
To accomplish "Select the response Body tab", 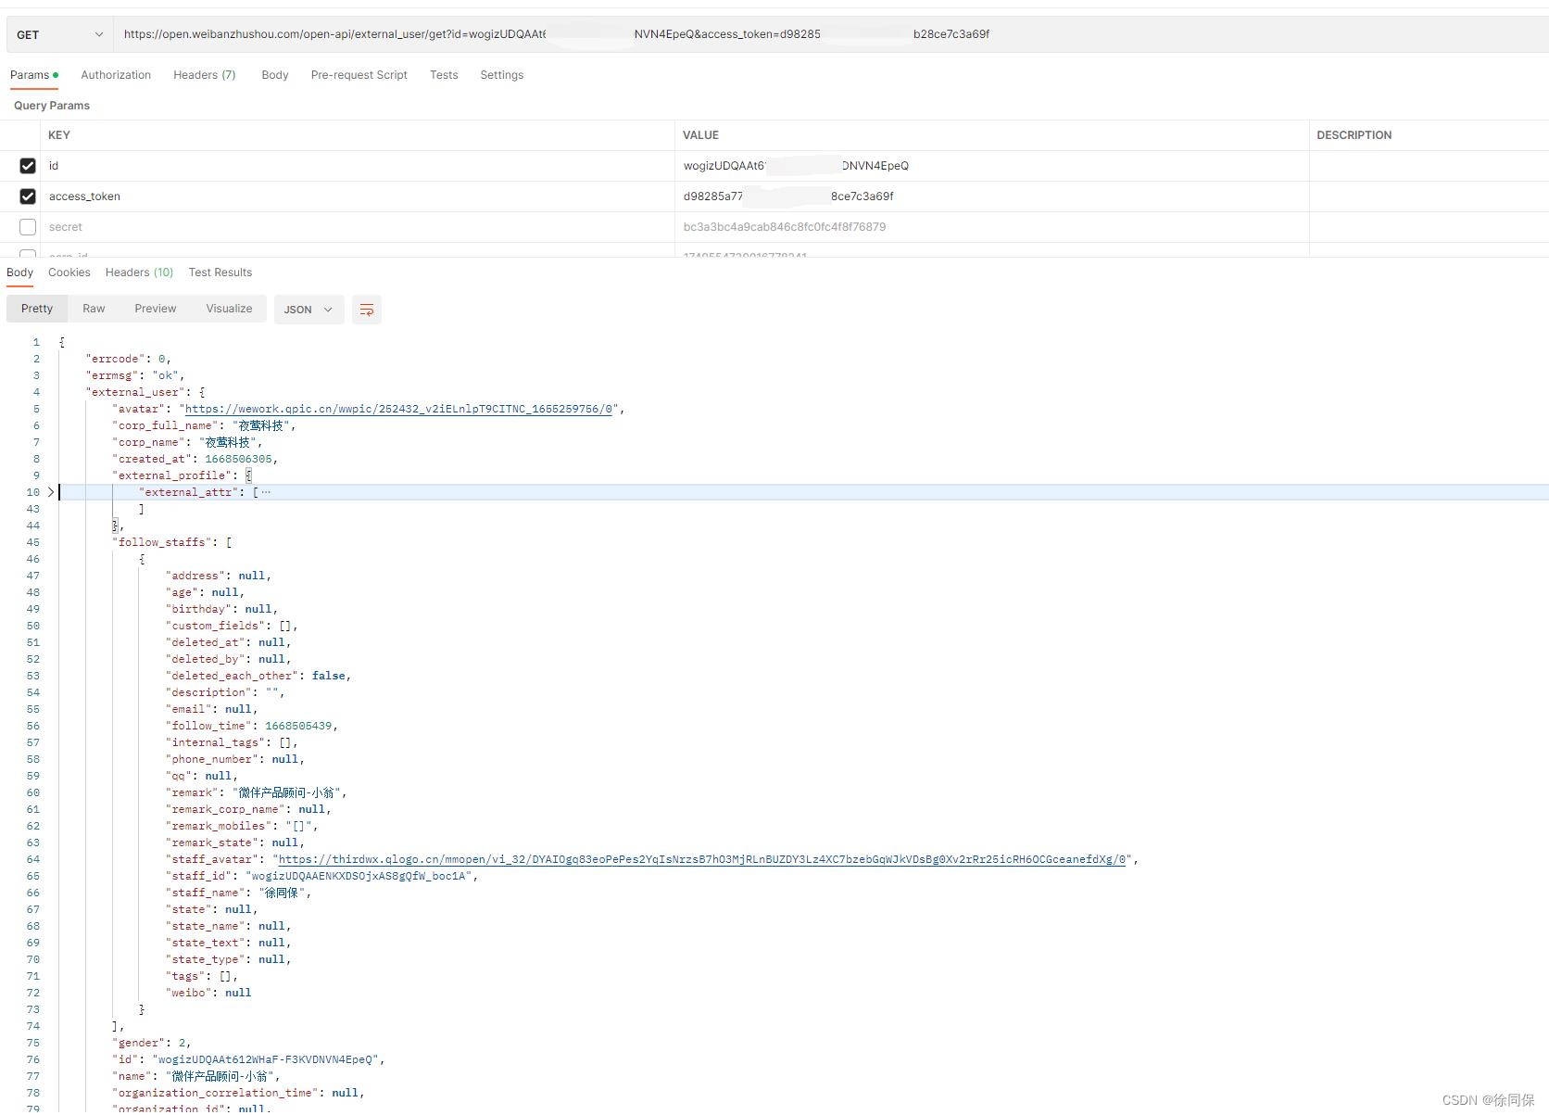I will [20, 272].
